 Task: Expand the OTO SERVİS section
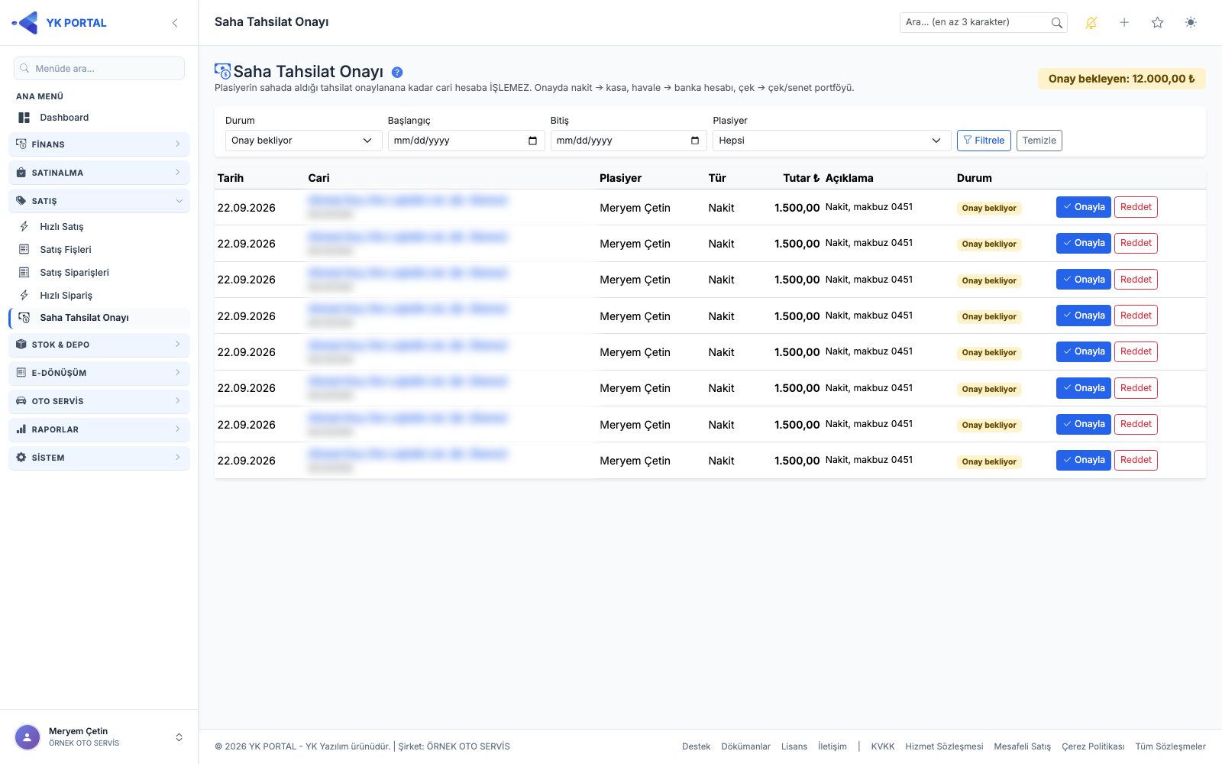[x=99, y=401]
